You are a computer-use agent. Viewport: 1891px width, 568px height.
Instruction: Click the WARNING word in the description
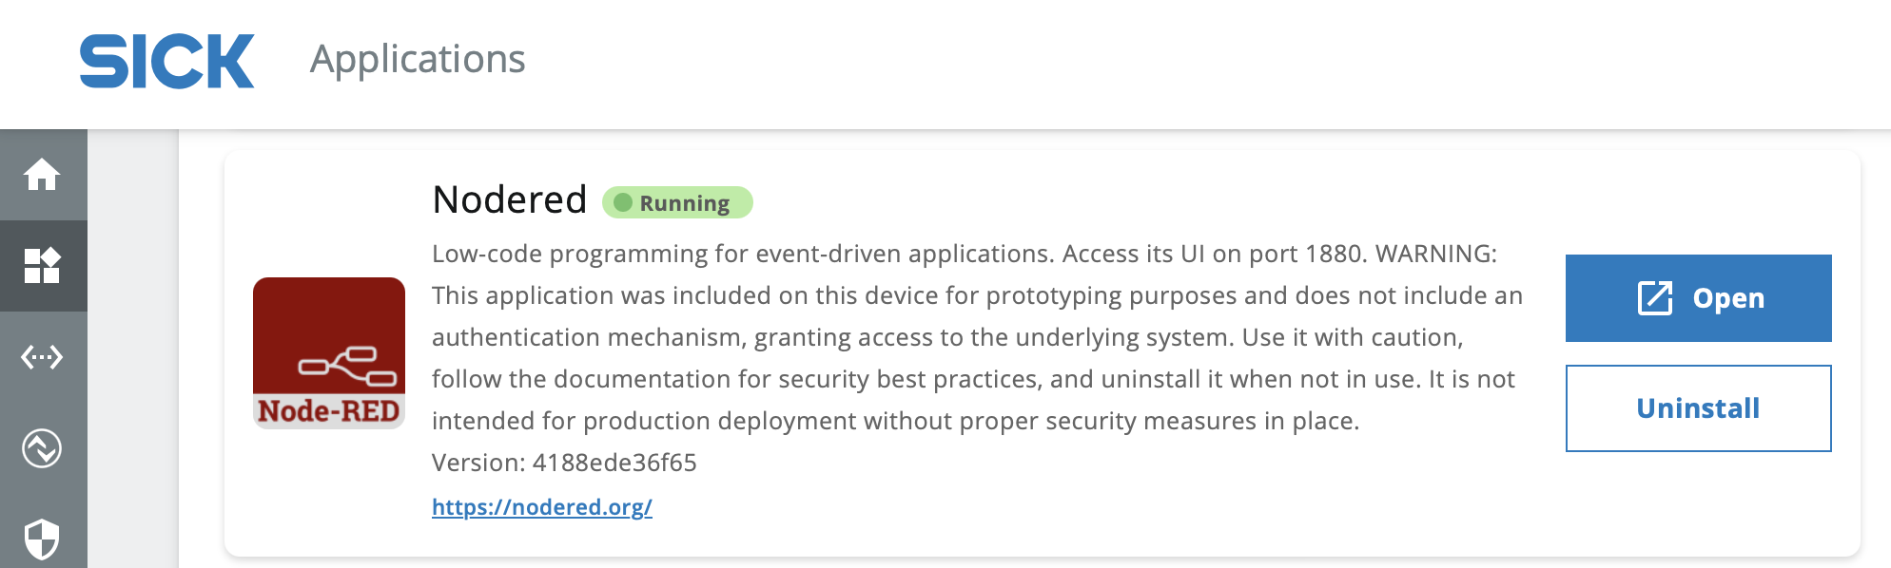pos(1435,254)
